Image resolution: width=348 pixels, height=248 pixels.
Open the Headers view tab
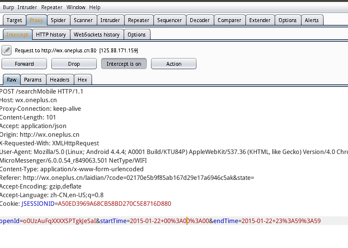click(59, 80)
